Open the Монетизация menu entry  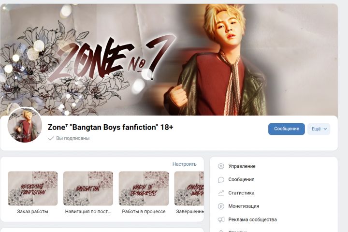[x=244, y=206]
